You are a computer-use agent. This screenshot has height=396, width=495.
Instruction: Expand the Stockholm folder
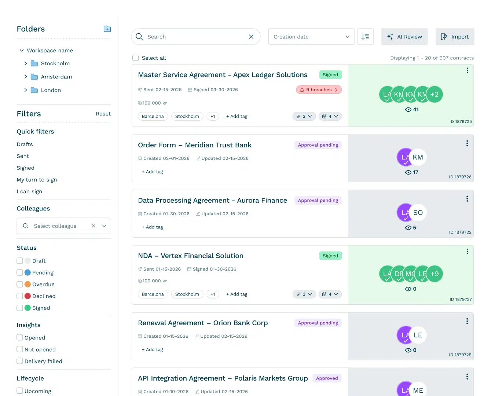pyautogui.click(x=26, y=63)
